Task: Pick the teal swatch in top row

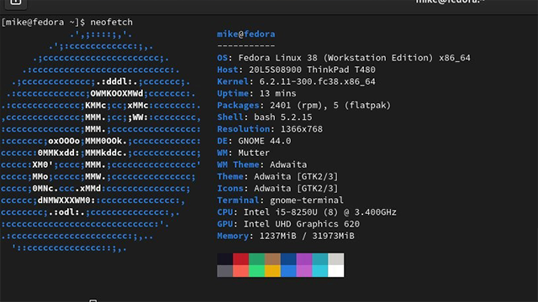Action: (x=320, y=259)
